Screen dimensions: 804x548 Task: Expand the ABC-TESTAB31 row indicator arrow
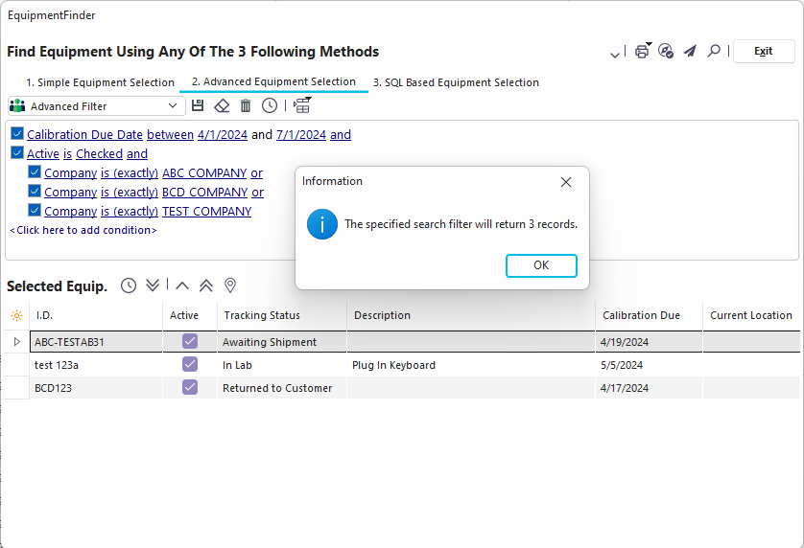point(16,342)
